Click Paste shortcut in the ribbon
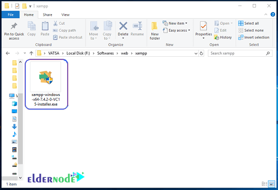Screen dimensions: 278x190 click(x=68, y=37)
